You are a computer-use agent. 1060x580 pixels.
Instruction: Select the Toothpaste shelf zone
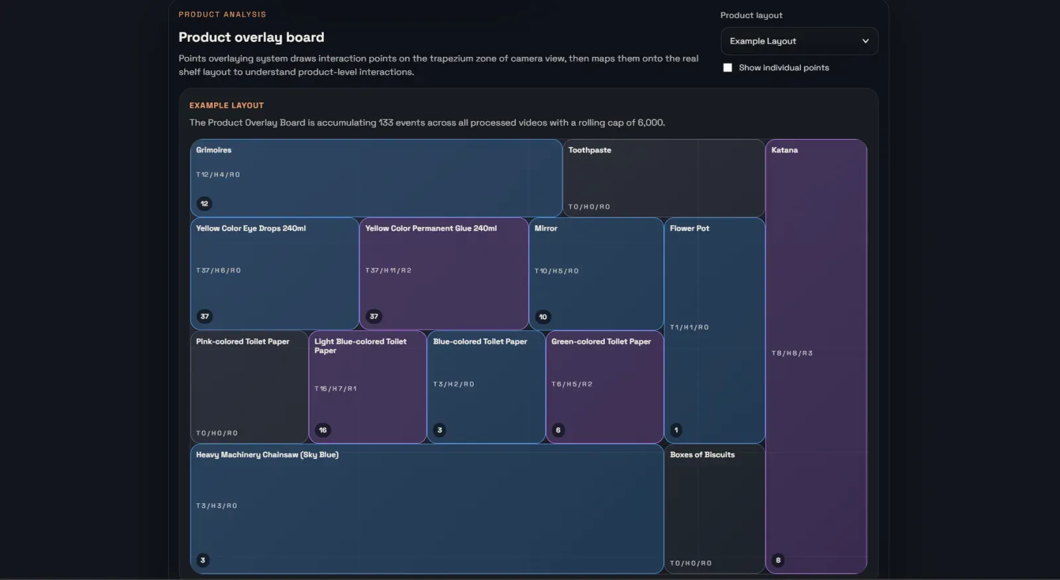tap(664, 178)
